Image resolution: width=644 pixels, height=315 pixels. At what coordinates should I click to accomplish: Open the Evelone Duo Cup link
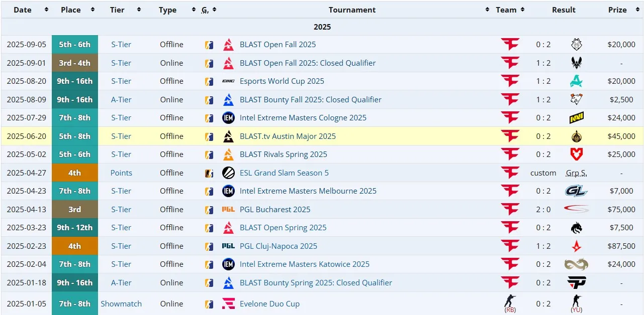pos(269,304)
